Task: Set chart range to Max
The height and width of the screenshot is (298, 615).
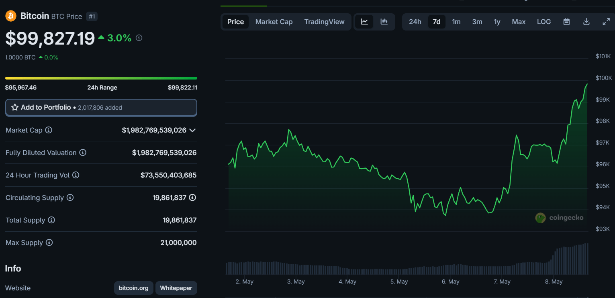Action: (x=519, y=22)
